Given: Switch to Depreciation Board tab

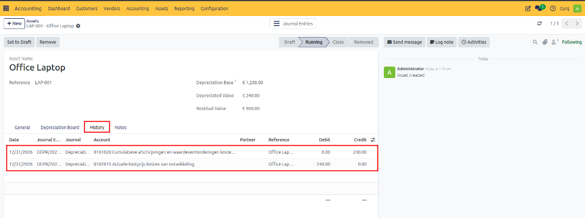Looking at the screenshot, I should coord(59,127).
